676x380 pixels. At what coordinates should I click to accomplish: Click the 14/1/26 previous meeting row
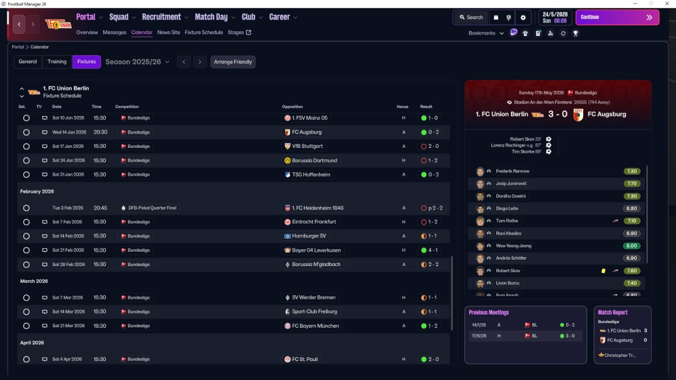click(525, 325)
